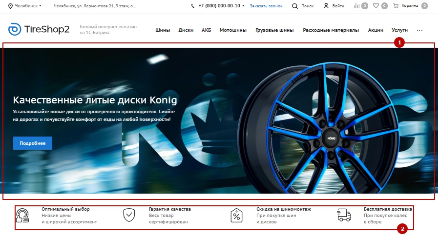The image size is (438, 238).
Task: Click the shopping cart icon
Action: click(396, 6)
